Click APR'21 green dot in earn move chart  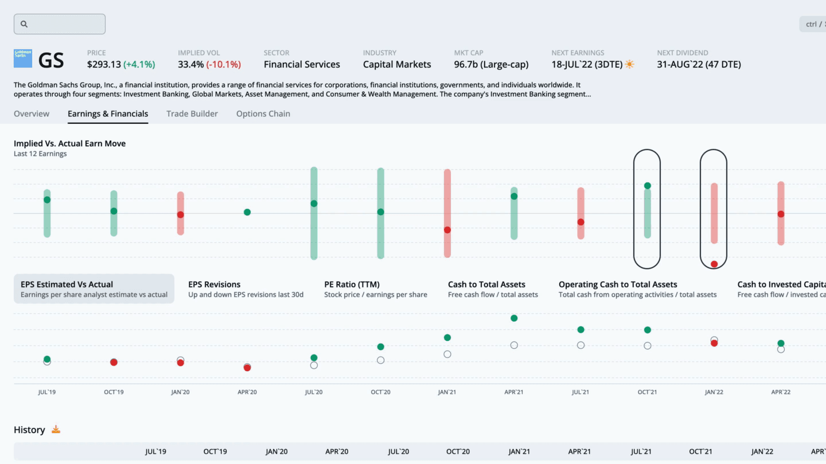click(514, 196)
